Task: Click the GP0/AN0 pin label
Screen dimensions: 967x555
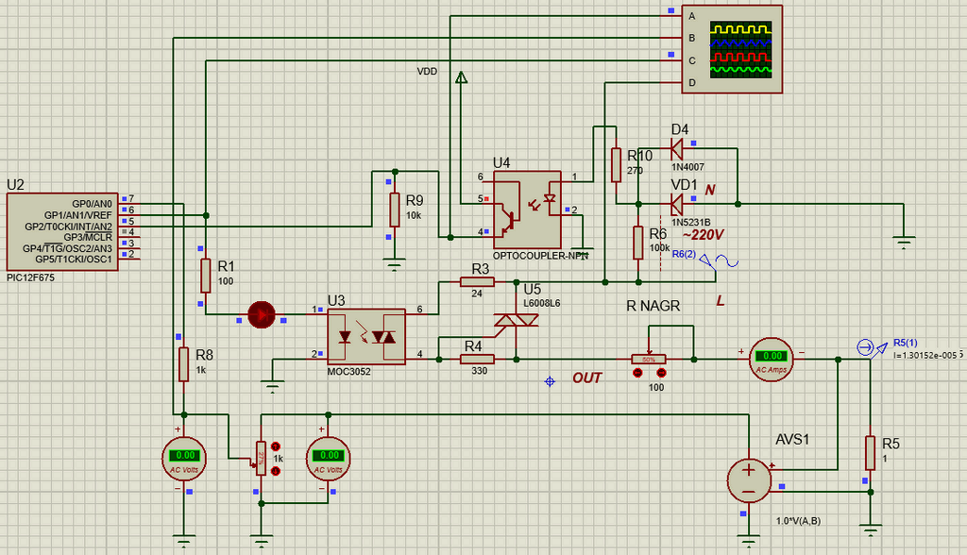Action: tap(92, 204)
